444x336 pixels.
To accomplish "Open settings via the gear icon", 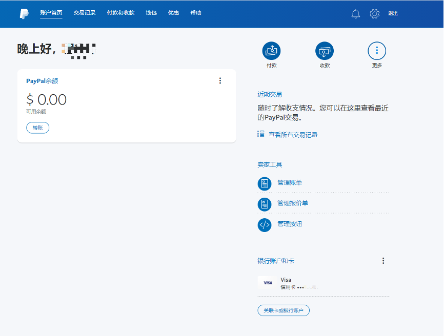I will [375, 14].
